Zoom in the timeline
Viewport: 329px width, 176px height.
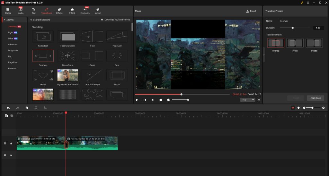pyautogui.click(x=323, y=108)
